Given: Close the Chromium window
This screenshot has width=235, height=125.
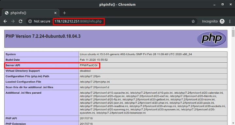Looking at the screenshot, I should point(231,4).
